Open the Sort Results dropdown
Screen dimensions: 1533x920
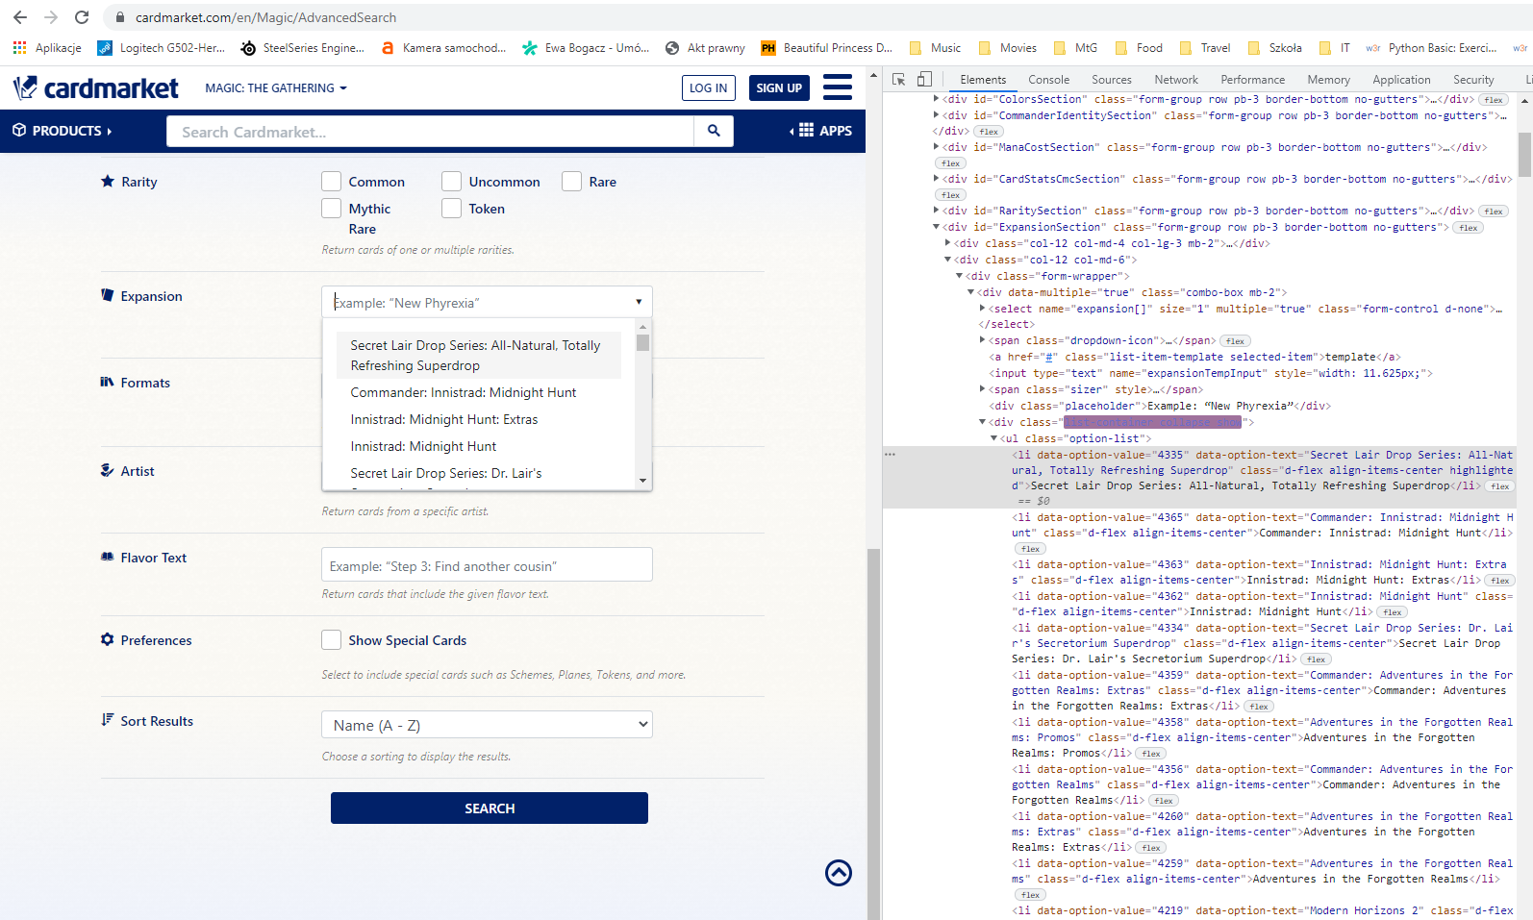tap(487, 725)
